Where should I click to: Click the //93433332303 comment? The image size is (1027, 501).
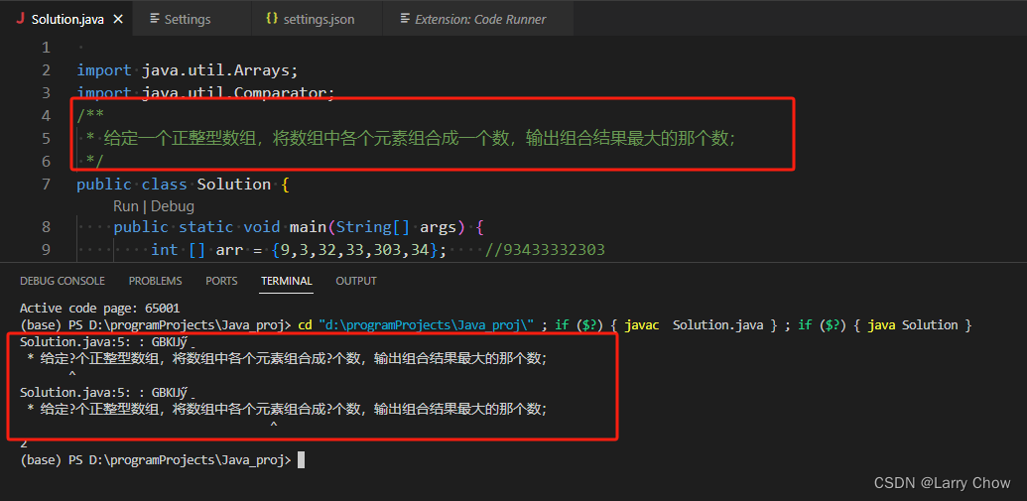tap(545, 250)
